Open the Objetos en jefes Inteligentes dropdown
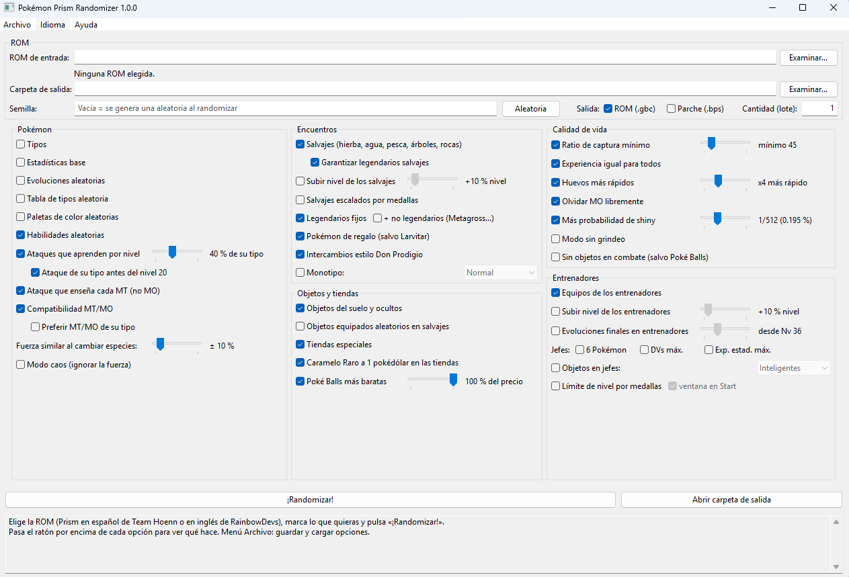Viewport: 849px width, 577px height. 793,368
